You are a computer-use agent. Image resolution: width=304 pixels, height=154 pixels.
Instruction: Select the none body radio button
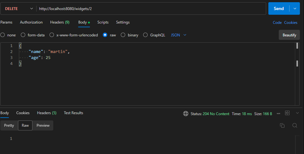click(3, 35)
